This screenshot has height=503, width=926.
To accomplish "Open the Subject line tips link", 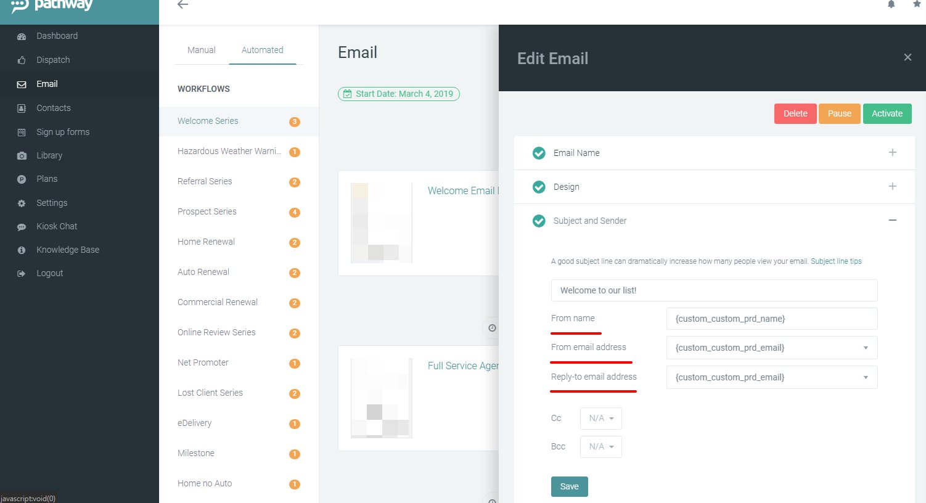I will pos(836,261).
